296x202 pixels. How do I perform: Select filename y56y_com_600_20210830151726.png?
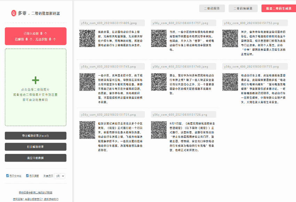coord(180,115)
